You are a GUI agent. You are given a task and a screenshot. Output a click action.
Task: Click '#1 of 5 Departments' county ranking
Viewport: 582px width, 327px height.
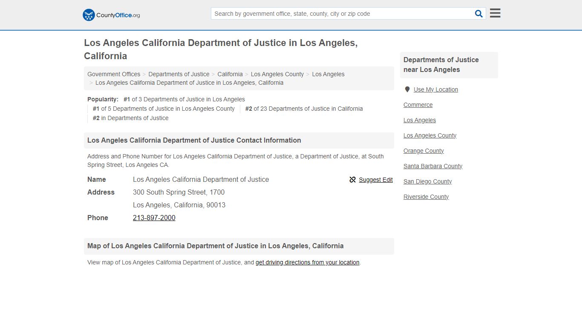[x=164, y=109]
